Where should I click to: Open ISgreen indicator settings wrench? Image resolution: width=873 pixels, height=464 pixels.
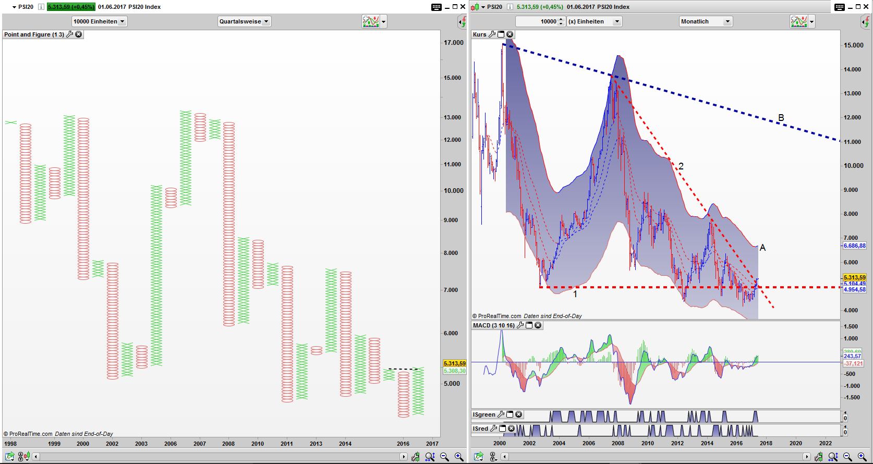(501, 414)
